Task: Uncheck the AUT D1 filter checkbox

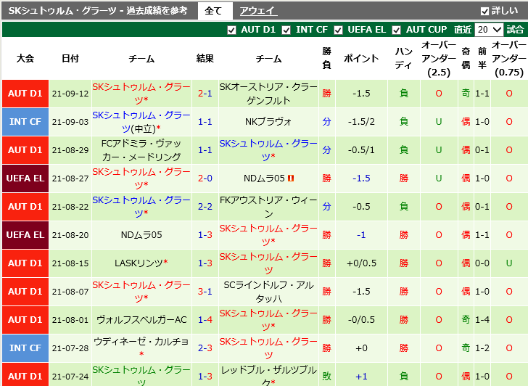Action: 231,30
